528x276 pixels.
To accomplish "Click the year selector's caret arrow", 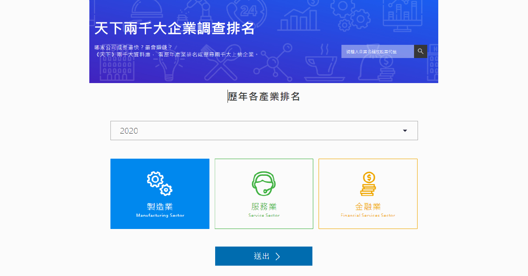I will click(405, 131).
